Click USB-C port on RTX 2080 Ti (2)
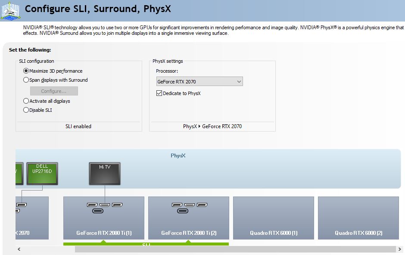The image size is (405, 255). (x=183, y=211)
